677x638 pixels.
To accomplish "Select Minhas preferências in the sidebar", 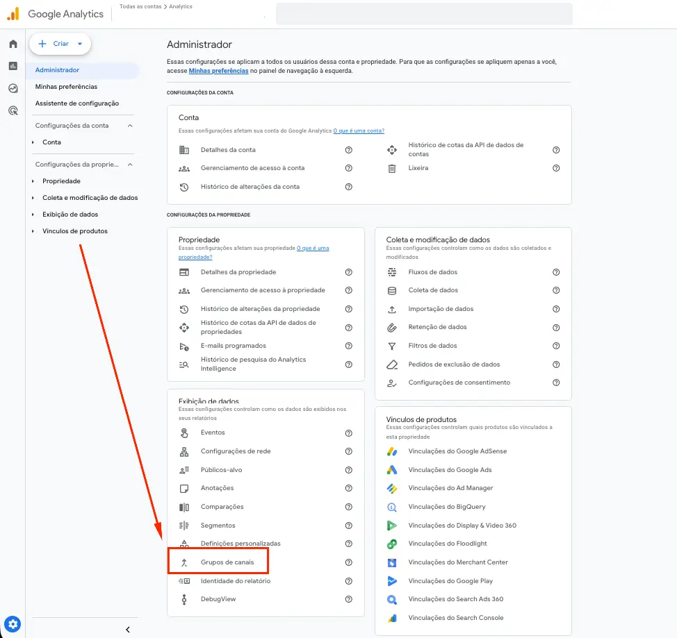I will pyautogui.click(x=66, y=87).
